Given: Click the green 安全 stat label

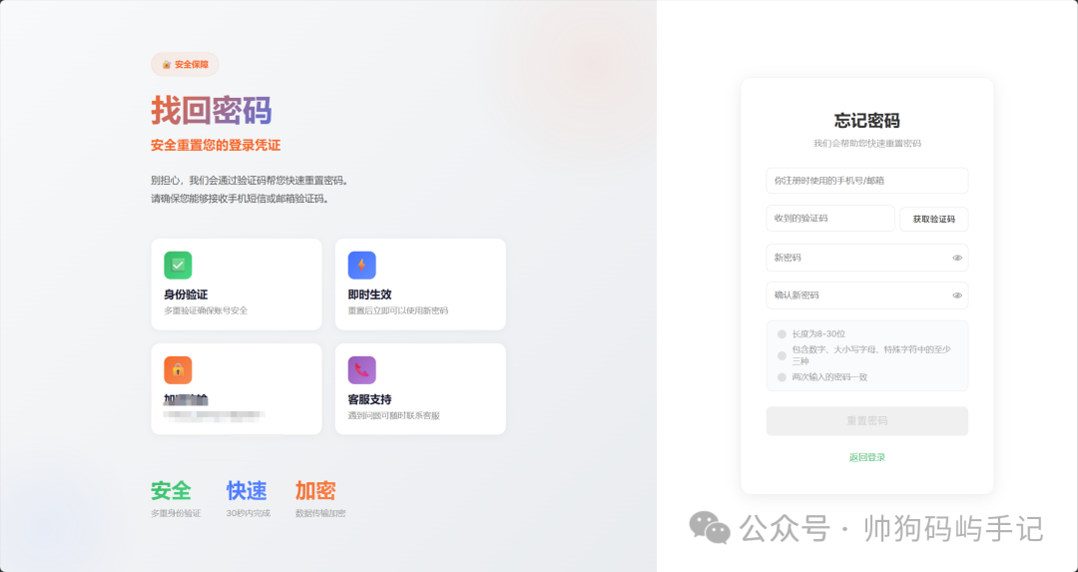Looking at the screenshot, I should (x=172, y=491).
